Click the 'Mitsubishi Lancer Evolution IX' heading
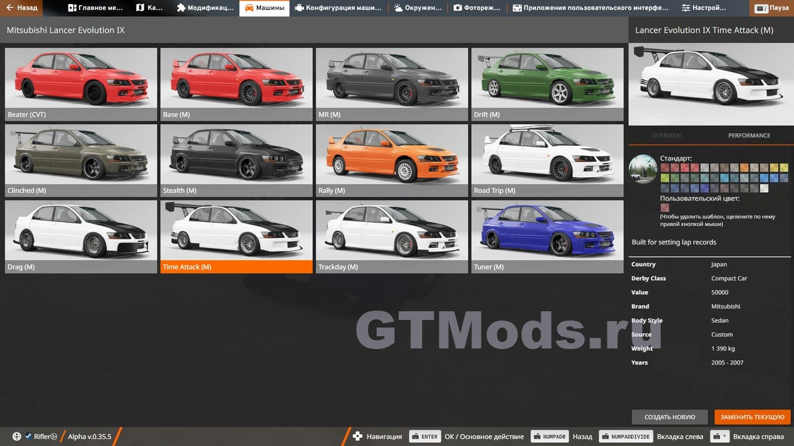The image size is (794, 446). pyautogui.click(x=66, y=30)
